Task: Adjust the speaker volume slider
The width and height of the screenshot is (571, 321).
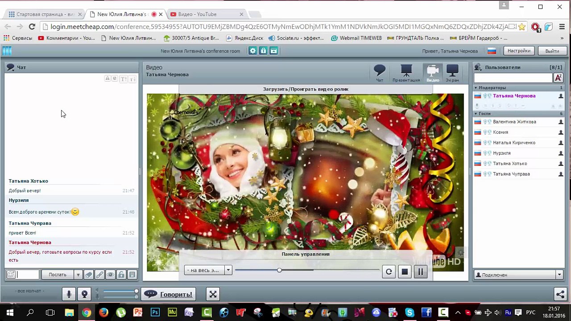Action: (x=121, y=292)
